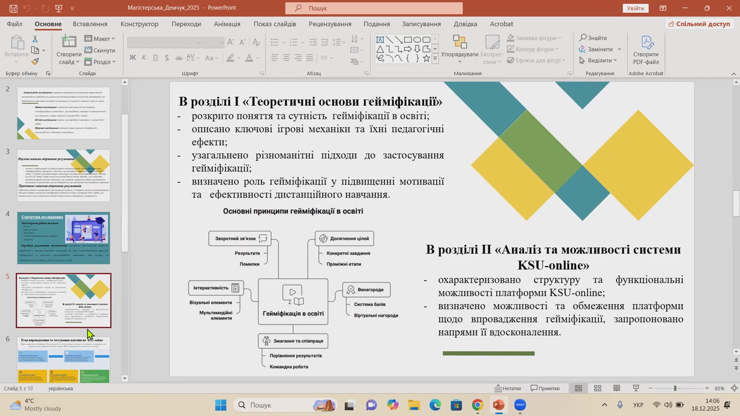Click the Sign in (Увійти) button
This screenshot has width=740, height=416.
[x=635, y=8]
